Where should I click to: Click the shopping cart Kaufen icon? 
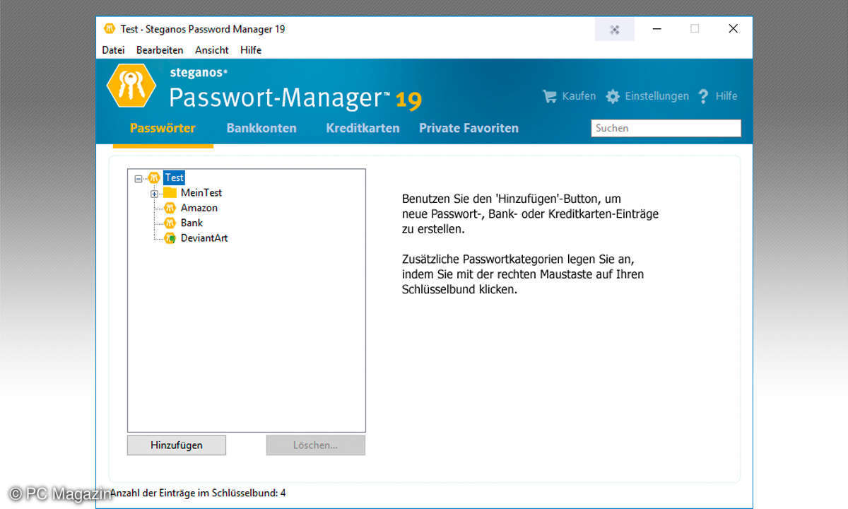coord(549,96)
